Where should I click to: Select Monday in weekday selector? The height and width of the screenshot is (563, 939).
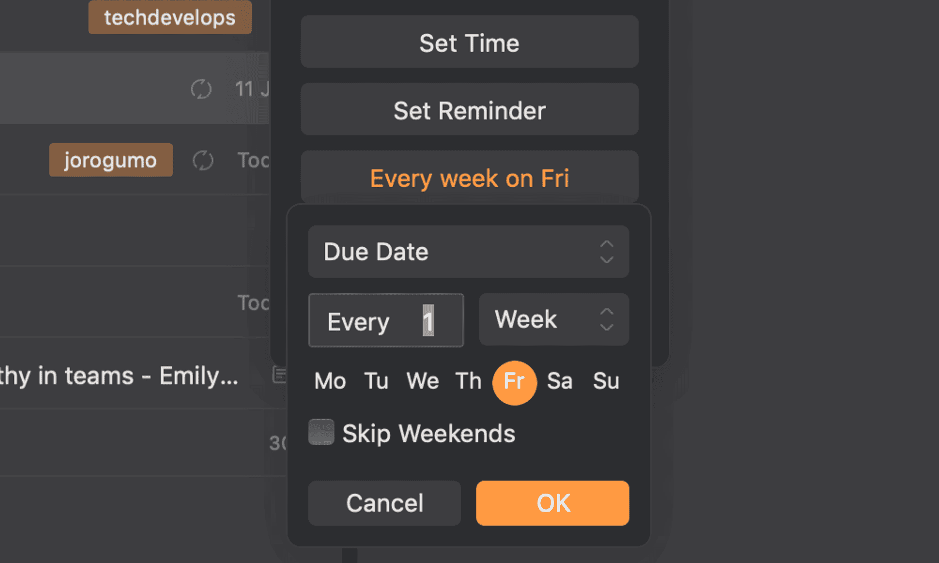click(x=330, y=381)
